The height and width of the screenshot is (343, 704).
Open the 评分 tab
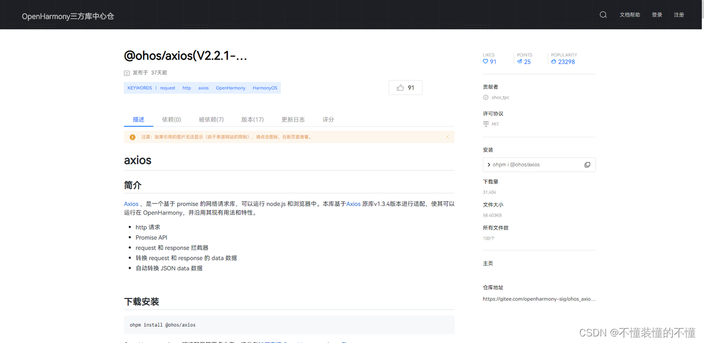point(328,119)
